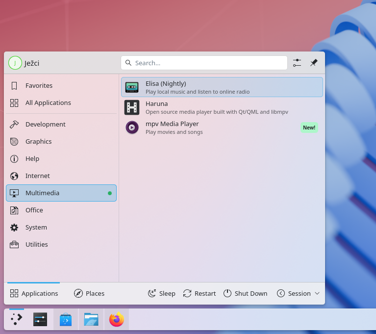The image size is (376, 334).
Task: Open the launcher configuration sliders icon
Action: 297,63
